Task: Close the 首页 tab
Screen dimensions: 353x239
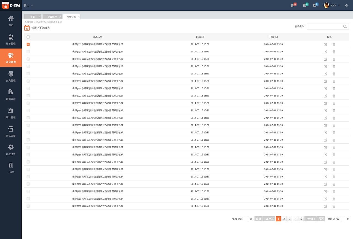Action: (39, 17)
